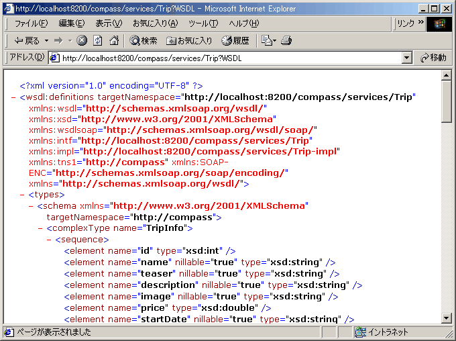
Task: Click the mail toolbar icon
Action: pos(268,40)
